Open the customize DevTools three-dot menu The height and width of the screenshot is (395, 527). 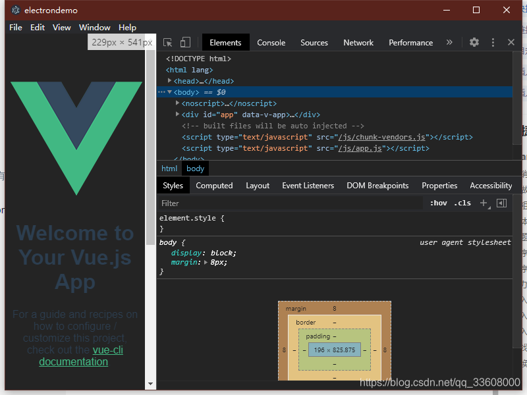click(493, 42)
